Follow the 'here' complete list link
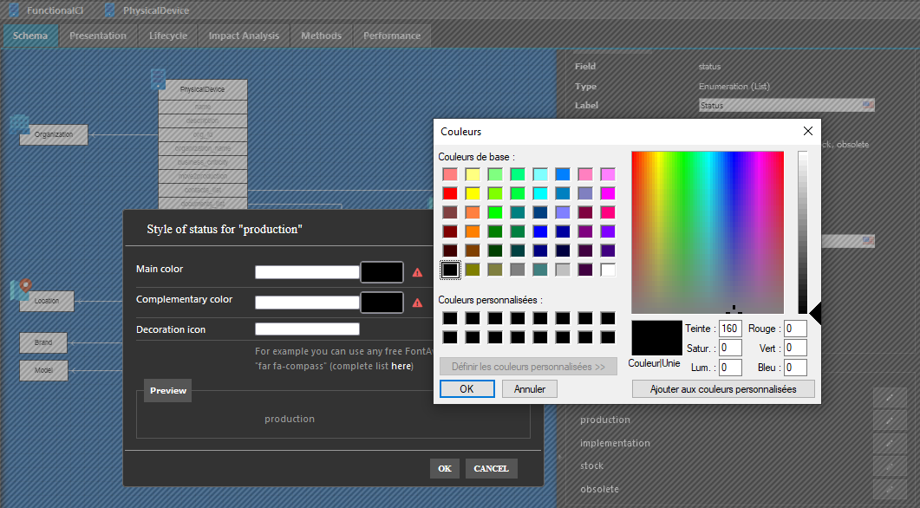The image size is (920, 508). pos(401,367)
